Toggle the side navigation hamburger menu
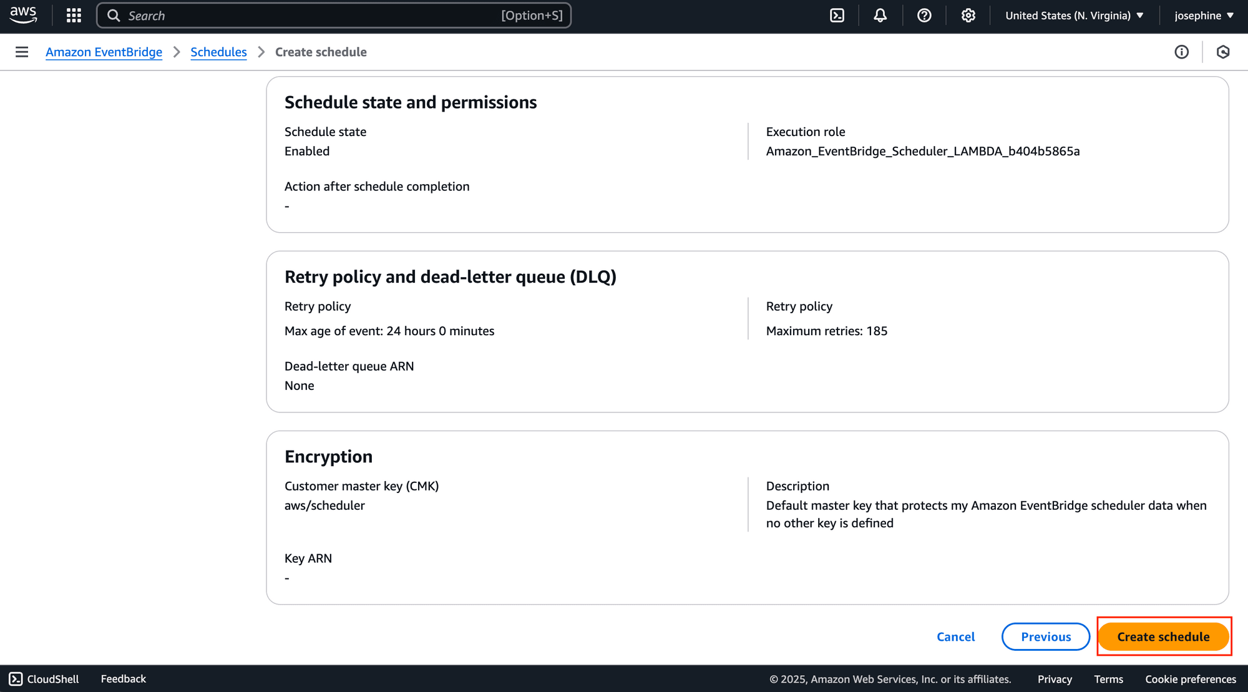The width and height of the screenshot is (1248, 692). (x=22, y=52)
